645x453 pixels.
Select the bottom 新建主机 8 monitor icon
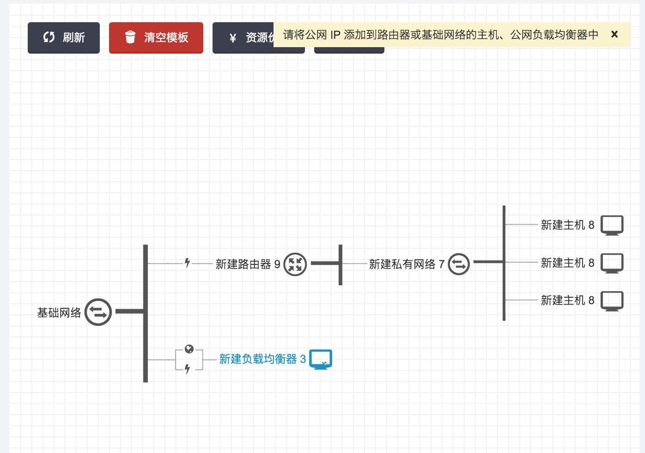pyautogui.click(x=612, y=301)
